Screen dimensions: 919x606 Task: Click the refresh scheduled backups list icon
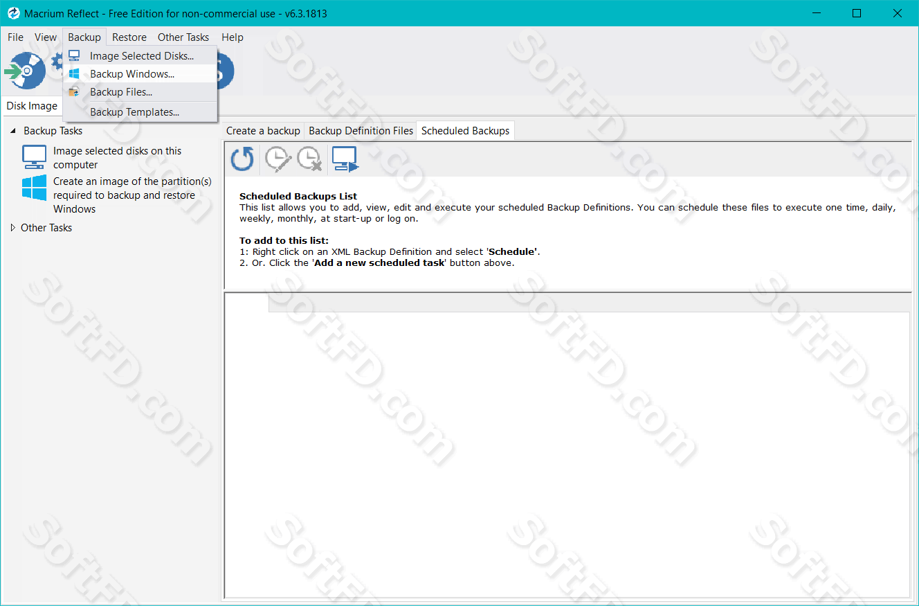coord(242,159)
